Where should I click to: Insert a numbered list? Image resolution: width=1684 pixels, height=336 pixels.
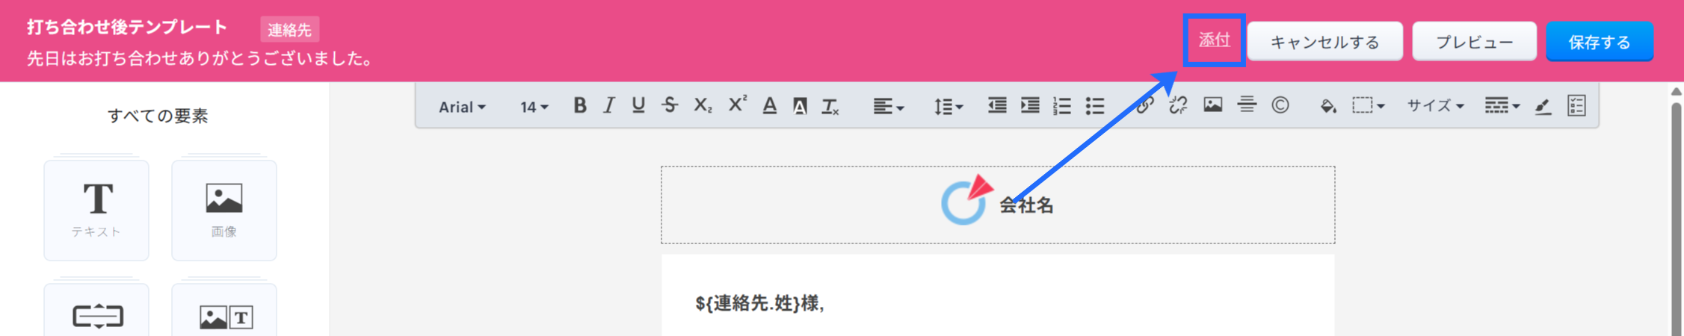(x=1062, y=106)
